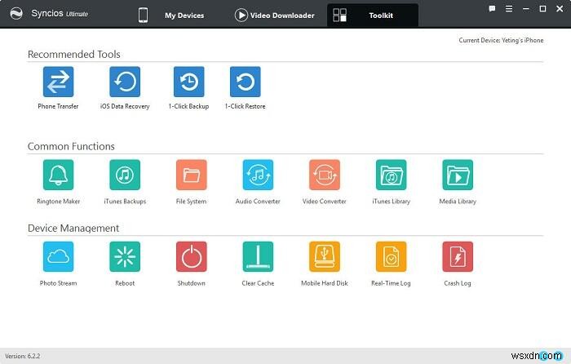571x364 pixels.
Task: Click the iOS Data Recovery label
Action: click(x=125, y=106)
